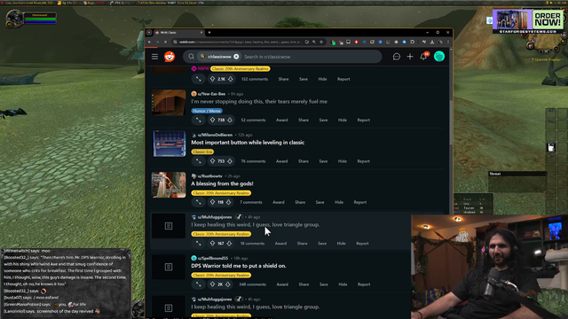Expand the NSFW post with 2.1K points
The image size is (568, 319).
pyautogui.click(x=199, y=79)
